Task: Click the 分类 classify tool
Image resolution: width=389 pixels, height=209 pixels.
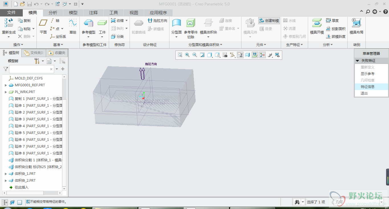Action: 117,36
